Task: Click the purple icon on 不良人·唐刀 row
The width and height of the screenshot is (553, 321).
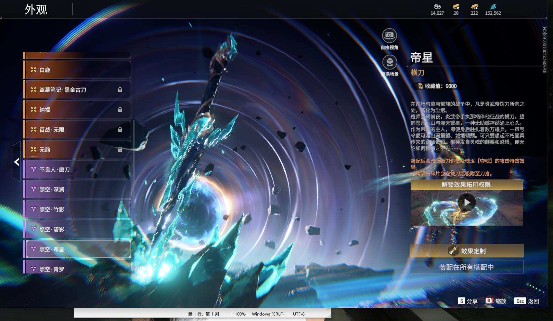Action: (x=34, y=170)
